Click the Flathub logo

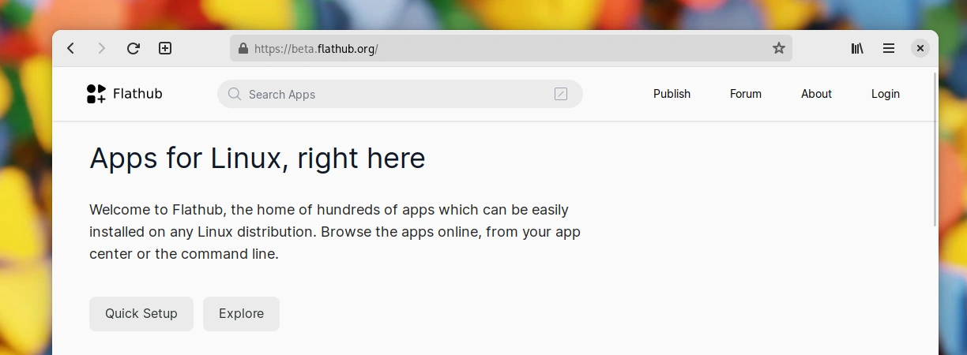click(125, 94)
